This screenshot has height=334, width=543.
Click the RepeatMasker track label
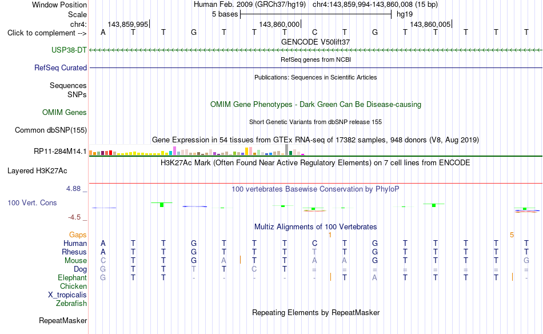(x=63, y=320)
